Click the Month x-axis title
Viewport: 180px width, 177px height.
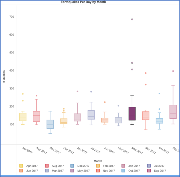click(x=98, y=161)
